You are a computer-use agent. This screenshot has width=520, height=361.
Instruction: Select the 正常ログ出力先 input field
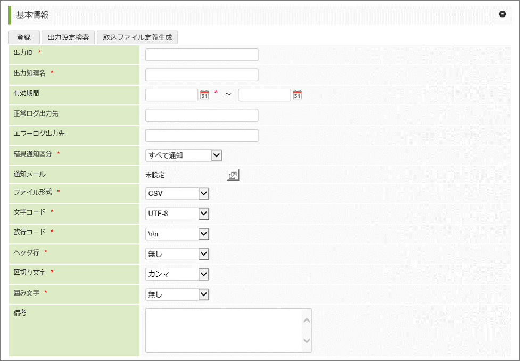point(202,115)
